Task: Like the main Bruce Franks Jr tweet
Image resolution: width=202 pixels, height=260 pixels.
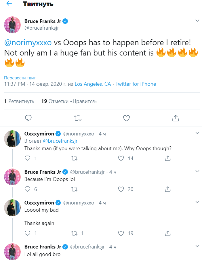Action: (126, 118)
